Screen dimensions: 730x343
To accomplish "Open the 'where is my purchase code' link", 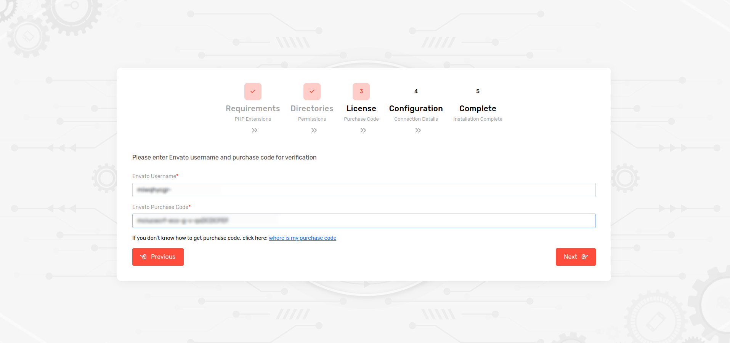I will (302, 238).
